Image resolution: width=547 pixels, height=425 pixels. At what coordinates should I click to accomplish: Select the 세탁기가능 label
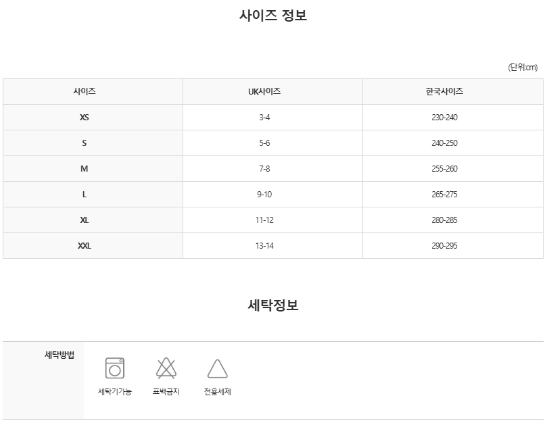(115, 391)
